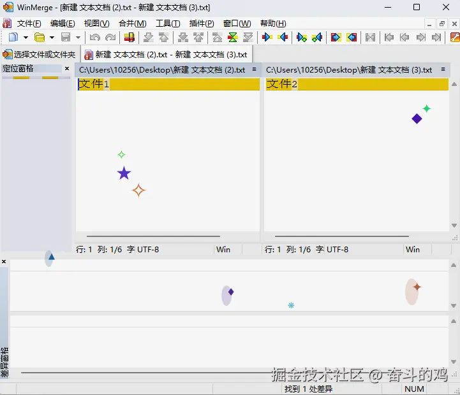Go to the last difference
Image resolution: width=460 pixels, height=395 pixels.
click(x=248, y=37)
